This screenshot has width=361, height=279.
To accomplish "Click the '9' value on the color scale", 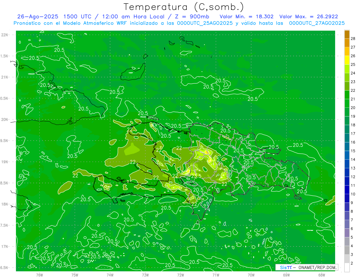I will (352, 203).
